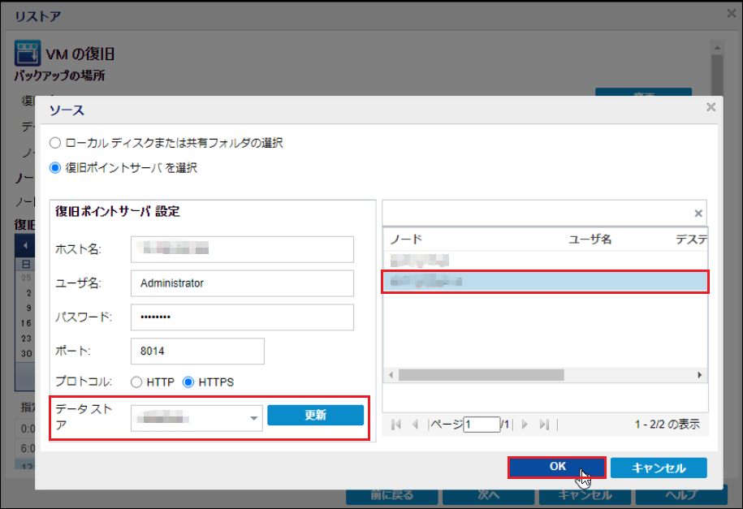
Task: Select the recovery point server radio button
Action: coord(55,168)
